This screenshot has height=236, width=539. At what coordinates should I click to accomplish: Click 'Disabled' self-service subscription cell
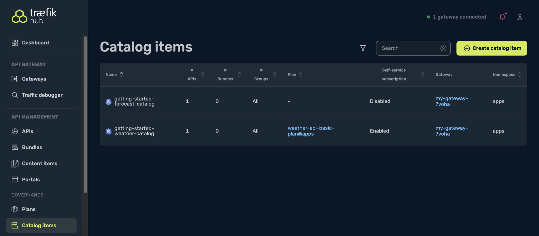click(380, 101)
